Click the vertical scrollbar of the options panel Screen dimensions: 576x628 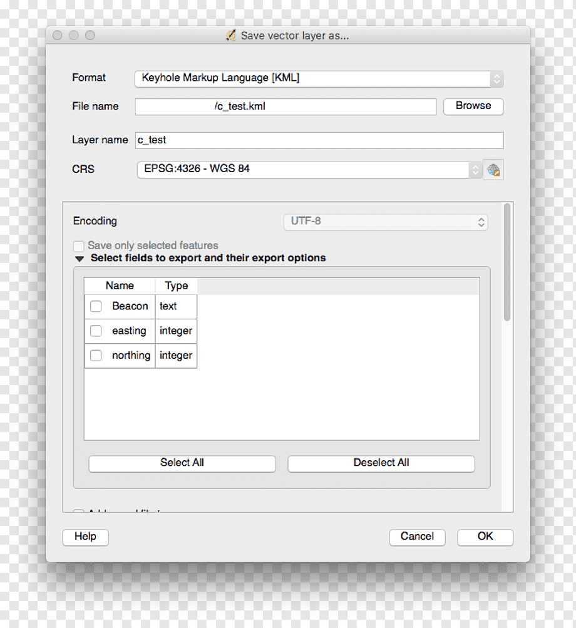click(507, 262)
